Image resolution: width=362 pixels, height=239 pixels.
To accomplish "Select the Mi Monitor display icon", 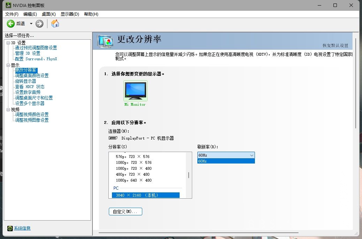I will (135, 90).
